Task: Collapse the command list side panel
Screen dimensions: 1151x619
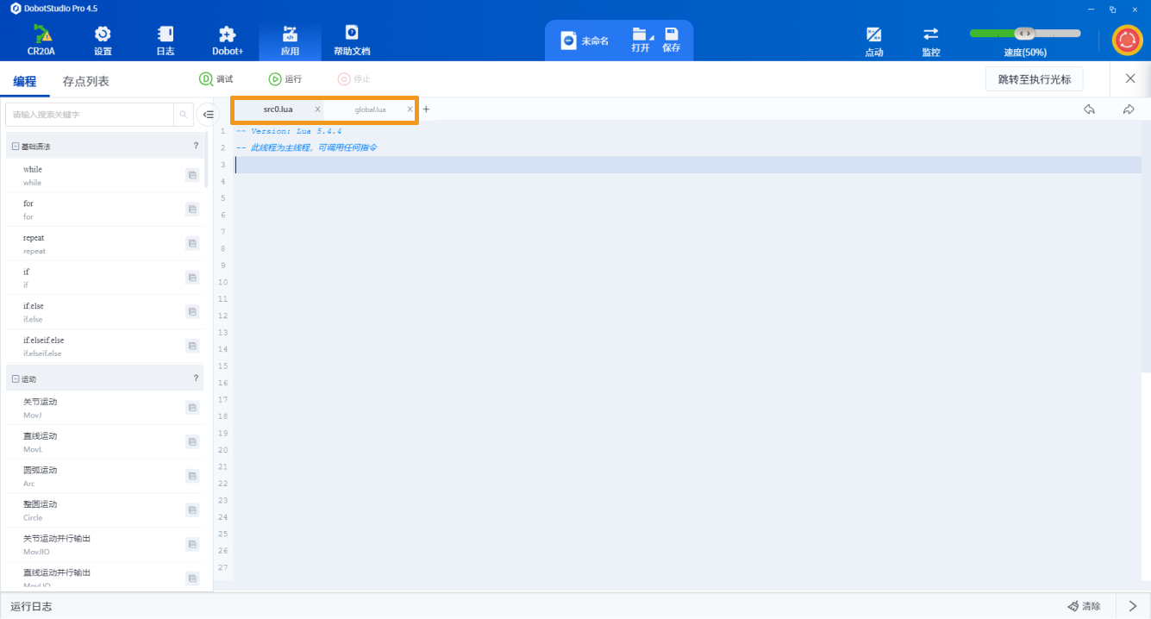Action: 208,114
